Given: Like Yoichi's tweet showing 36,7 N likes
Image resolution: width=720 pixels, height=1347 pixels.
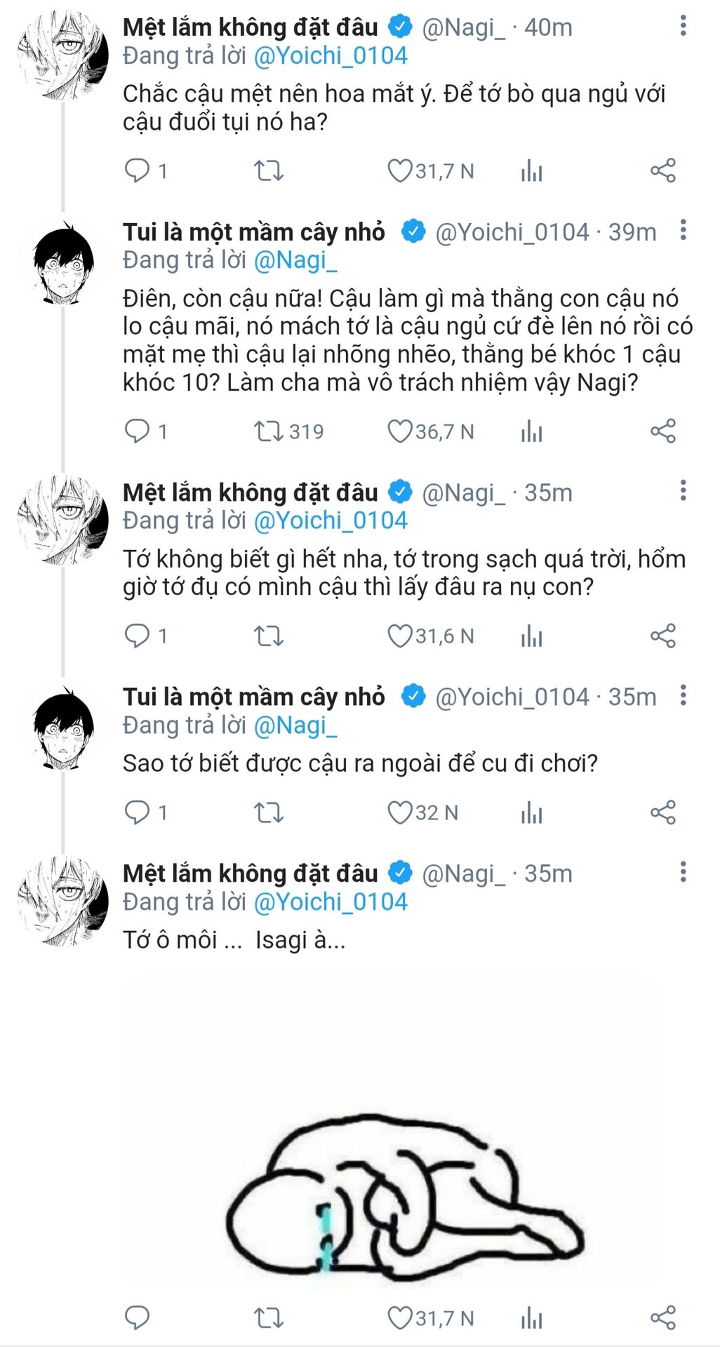Looking at the screenshot, I should (400, 431).
